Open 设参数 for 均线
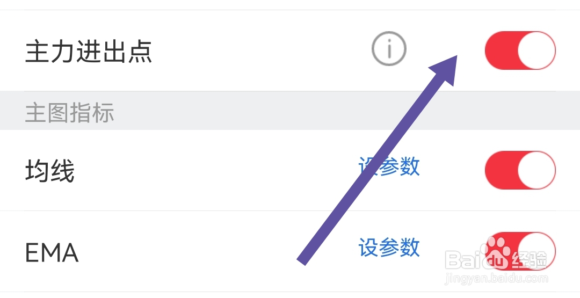Image resolution: width=580 pixels, height=298 pixels. pos(389,167)
